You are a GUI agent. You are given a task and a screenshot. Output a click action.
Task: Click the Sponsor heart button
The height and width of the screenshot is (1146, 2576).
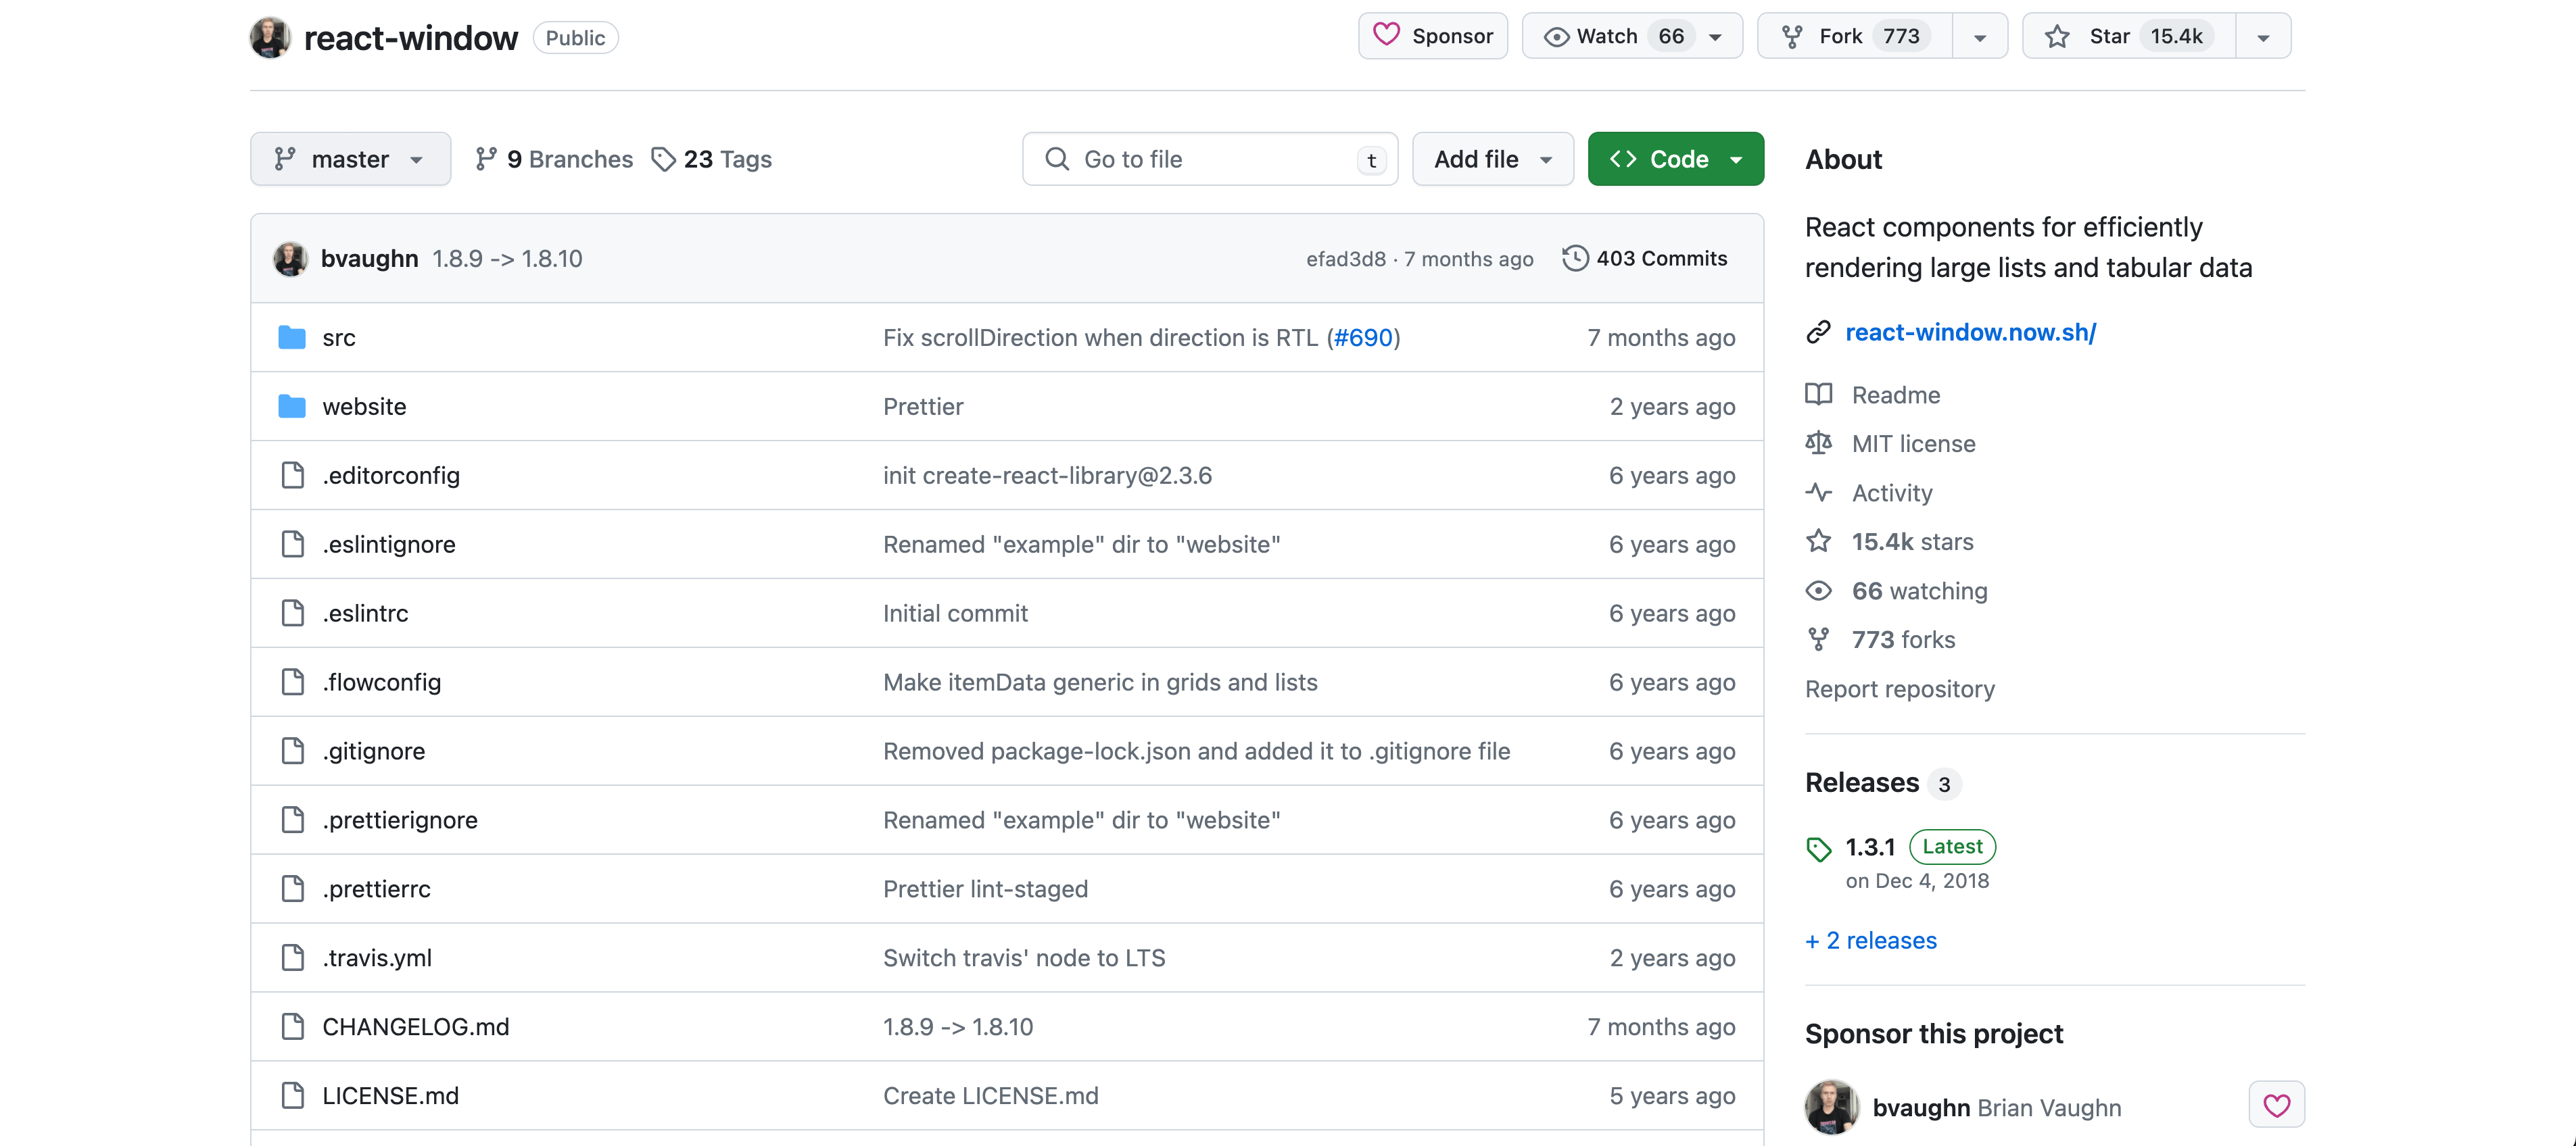point(1432,37)
